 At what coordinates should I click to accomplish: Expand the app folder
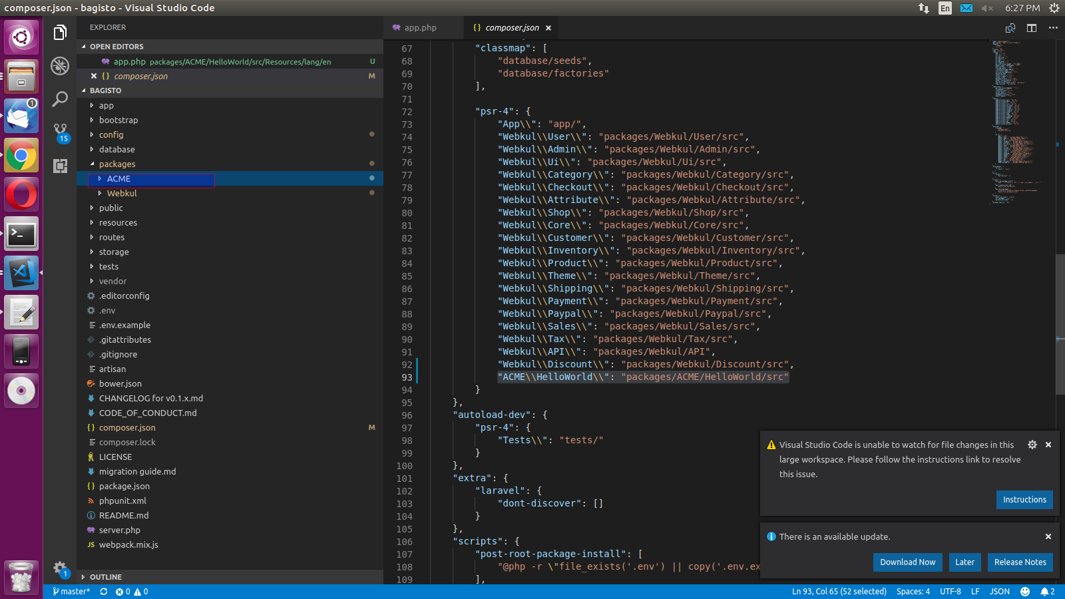pos(230,106)
